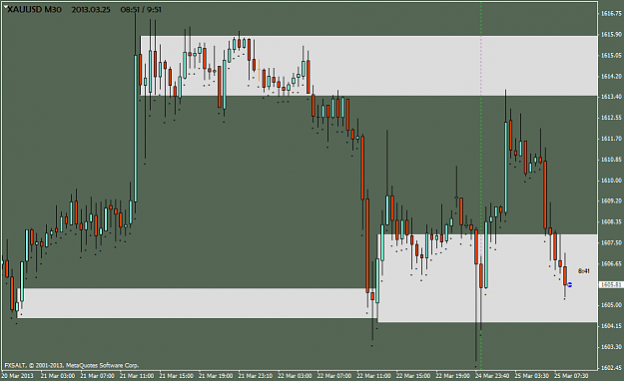Click the 1609.20 price axis label
This screenshot has height=381, width=624.
pos(611,200)
